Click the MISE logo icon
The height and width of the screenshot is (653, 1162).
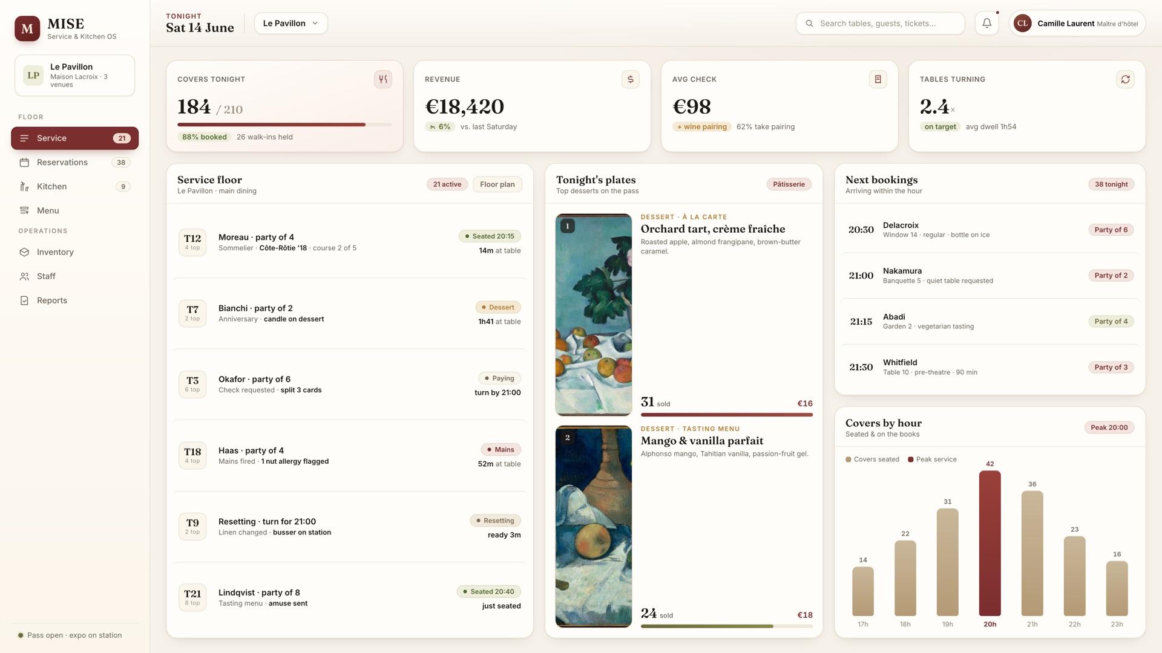(x=27, y=28)
